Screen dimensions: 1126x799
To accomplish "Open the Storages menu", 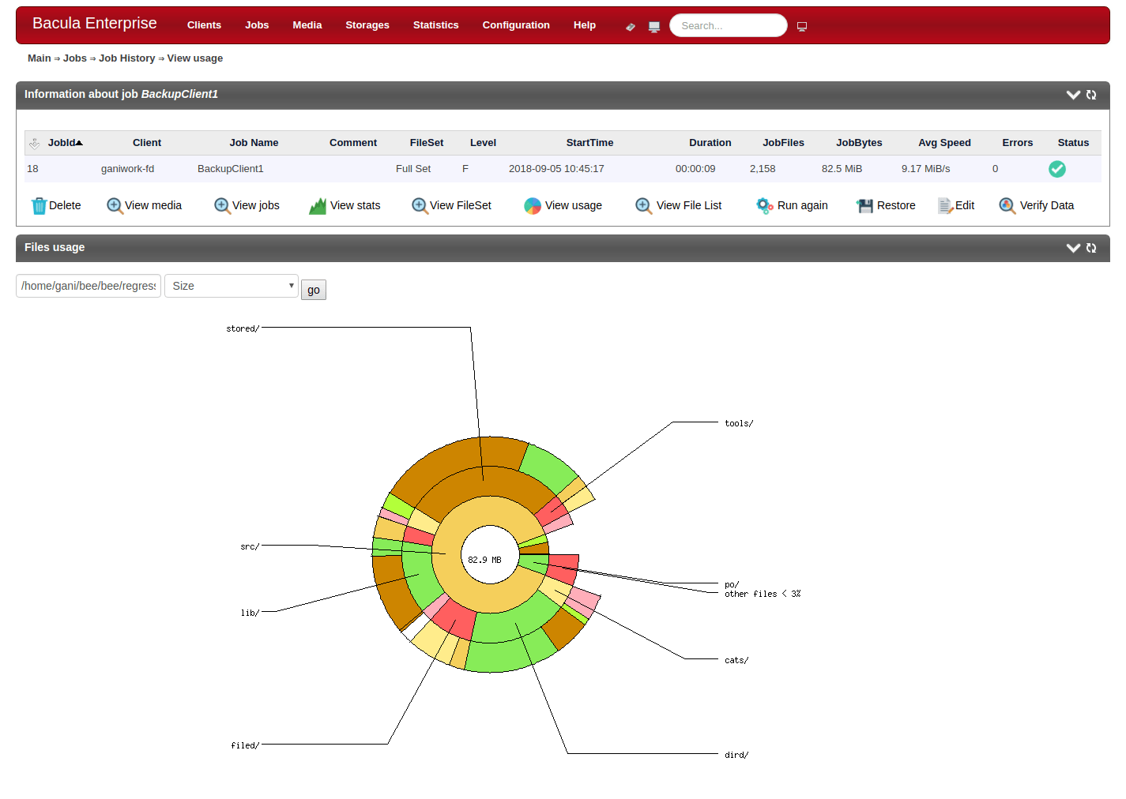I will pyautogui.click(x=367, y=25).
